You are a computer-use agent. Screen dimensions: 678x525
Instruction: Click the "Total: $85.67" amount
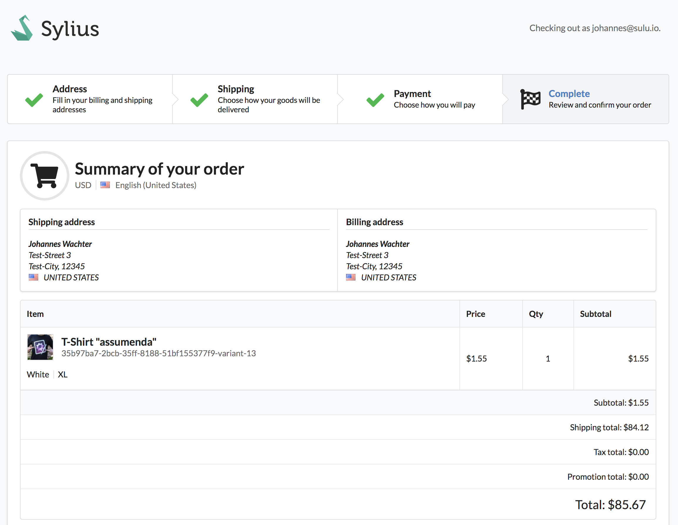pos(610,504)
